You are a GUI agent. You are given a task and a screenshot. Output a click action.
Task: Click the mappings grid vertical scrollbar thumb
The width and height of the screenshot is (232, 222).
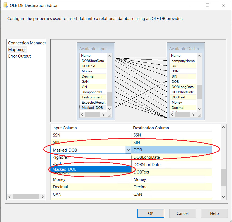click(223, 177)
